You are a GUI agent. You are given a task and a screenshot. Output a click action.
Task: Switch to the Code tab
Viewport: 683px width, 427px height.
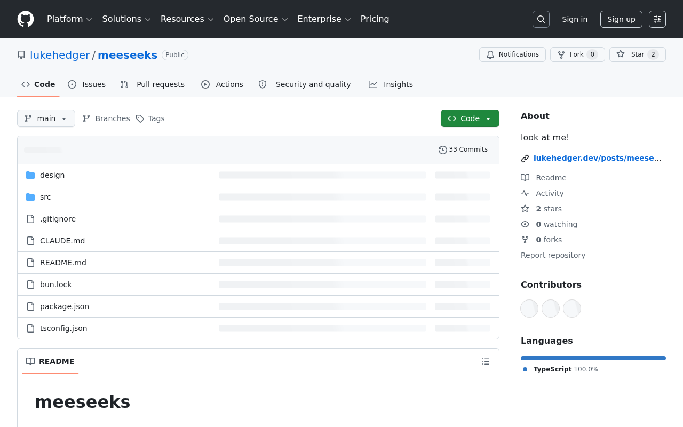[38, 84]
